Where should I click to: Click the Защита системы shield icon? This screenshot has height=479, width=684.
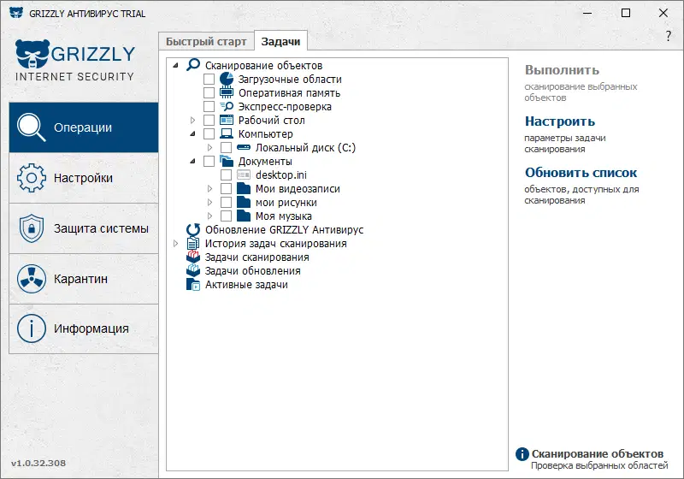click(32, 228)
